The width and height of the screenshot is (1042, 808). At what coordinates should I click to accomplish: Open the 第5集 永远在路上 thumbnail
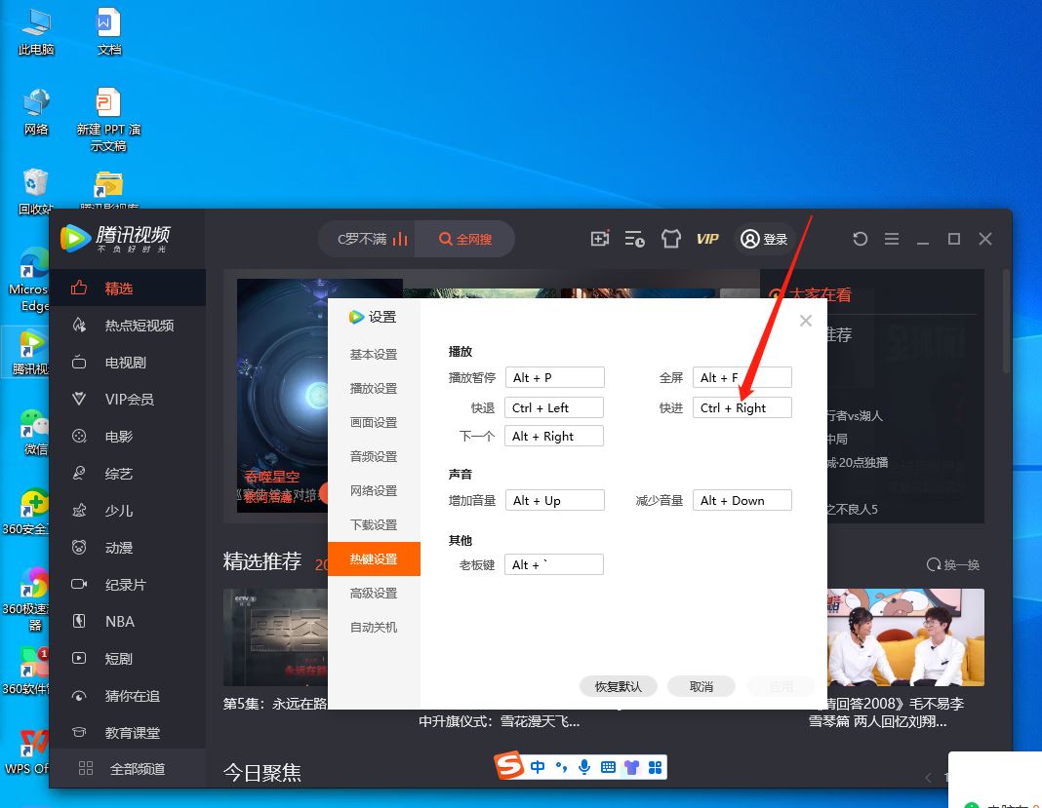coord(276,637)
